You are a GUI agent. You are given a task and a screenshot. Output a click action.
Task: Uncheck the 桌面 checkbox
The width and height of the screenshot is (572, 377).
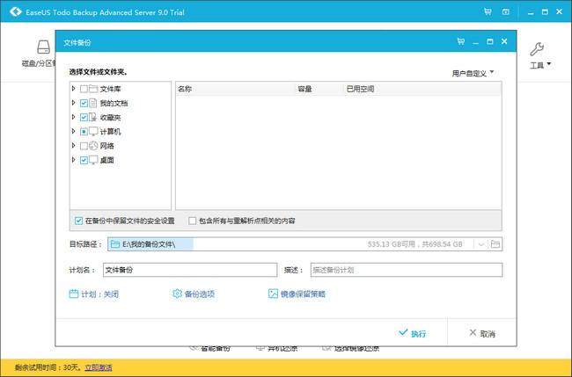coord(84,160)
